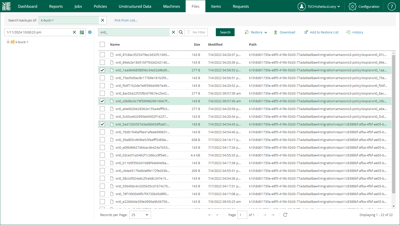Open History for selected files
Viewport: 400px width, 225px height.
click(355, 32)
